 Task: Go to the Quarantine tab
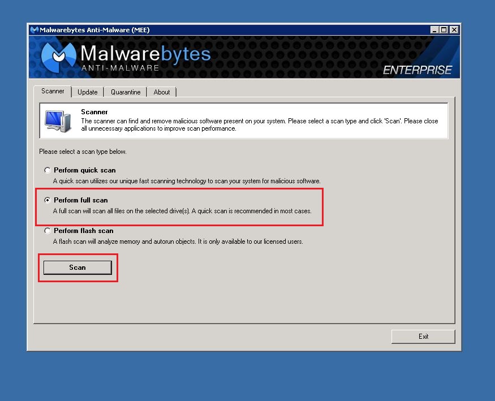(126, 92)
